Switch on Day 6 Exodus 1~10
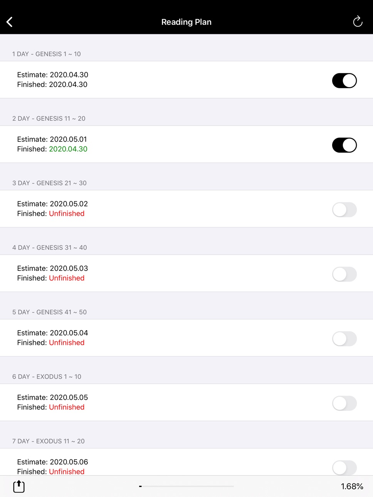Viewport: 373px width, 497px height. point(344,403)
